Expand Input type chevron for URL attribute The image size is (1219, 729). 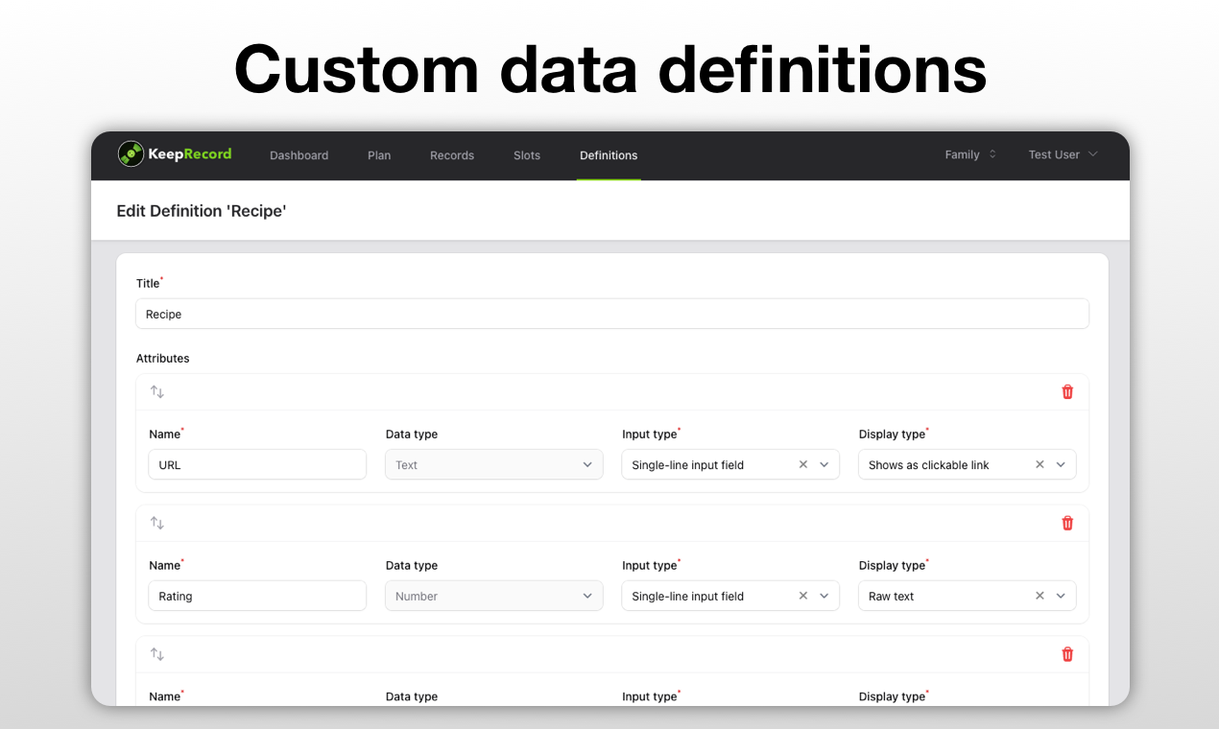pyautogui.click(x=825, y=464)
